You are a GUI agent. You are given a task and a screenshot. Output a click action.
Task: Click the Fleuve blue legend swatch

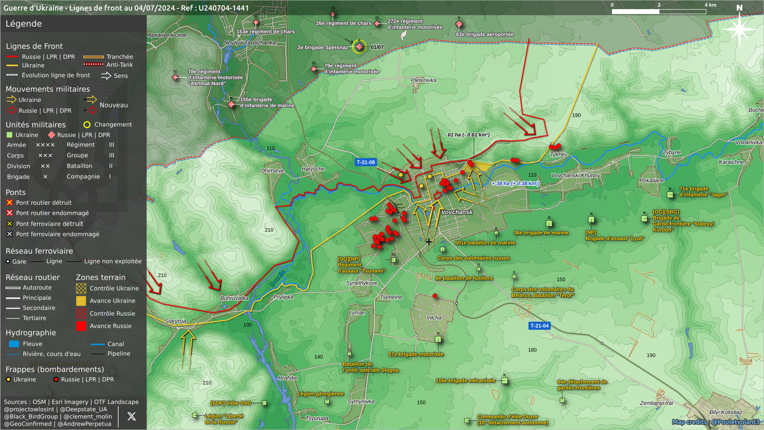14,344
